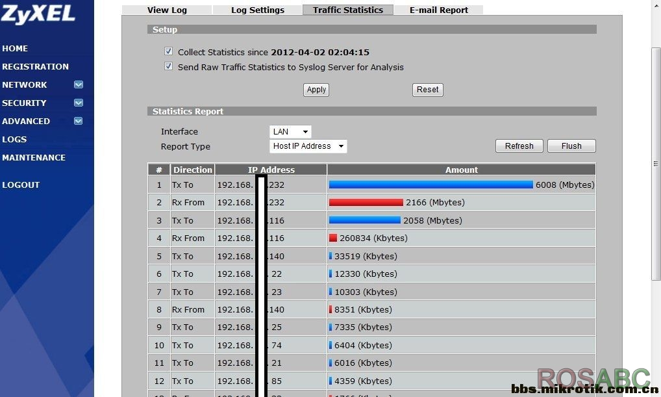Open ADVANCED sidebar menu
This screenshot has width=661, height=397.
[x=26, y=121]
